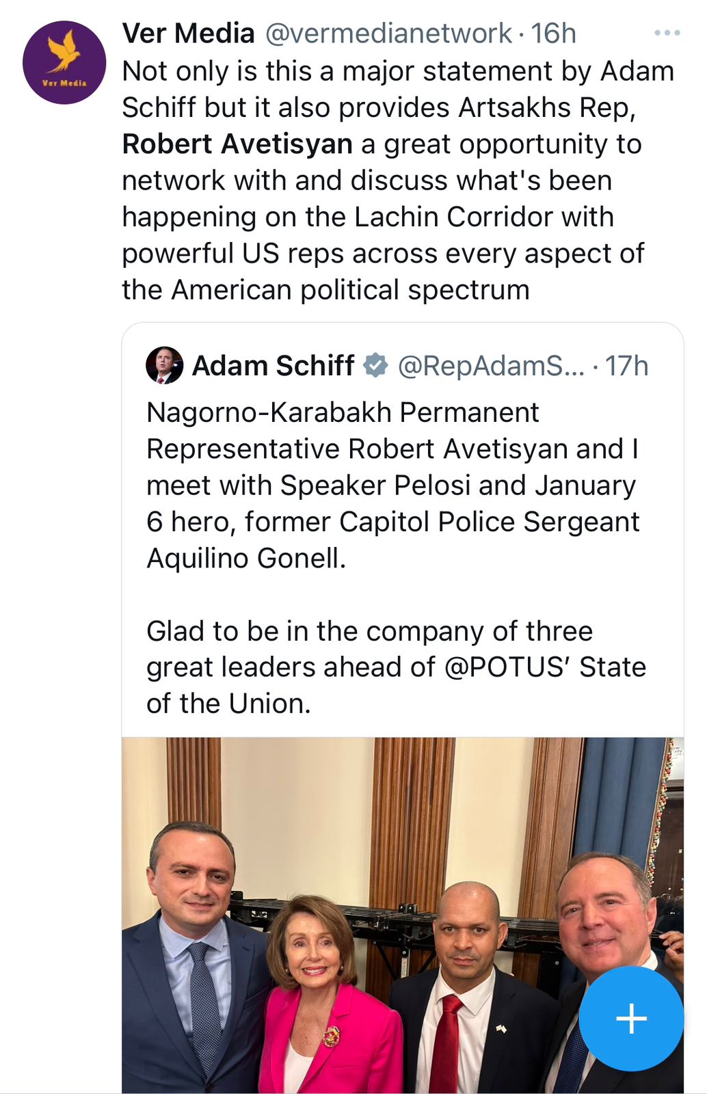Image resolution: width=707 pixels, height=1094 pixels.
Task: Open more options on Ver Media's tweet
Action: point(667,33)
